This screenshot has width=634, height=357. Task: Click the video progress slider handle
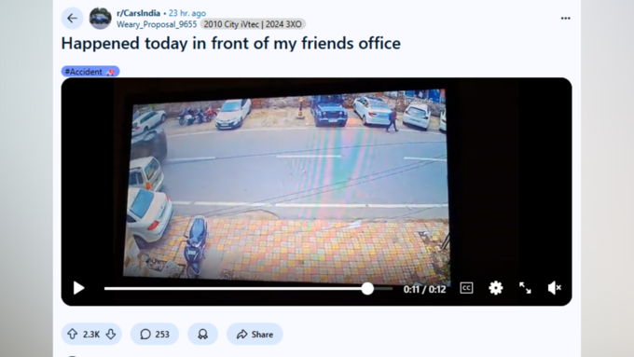pyautogui.click(x=367, y=288)
